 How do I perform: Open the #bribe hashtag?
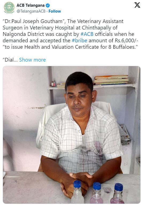(79, 40)
